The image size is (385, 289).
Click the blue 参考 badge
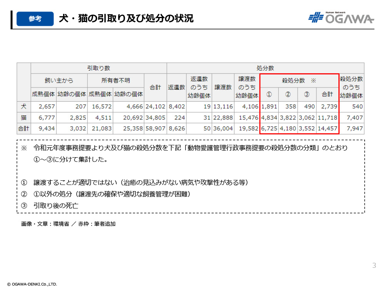(35, 19)
